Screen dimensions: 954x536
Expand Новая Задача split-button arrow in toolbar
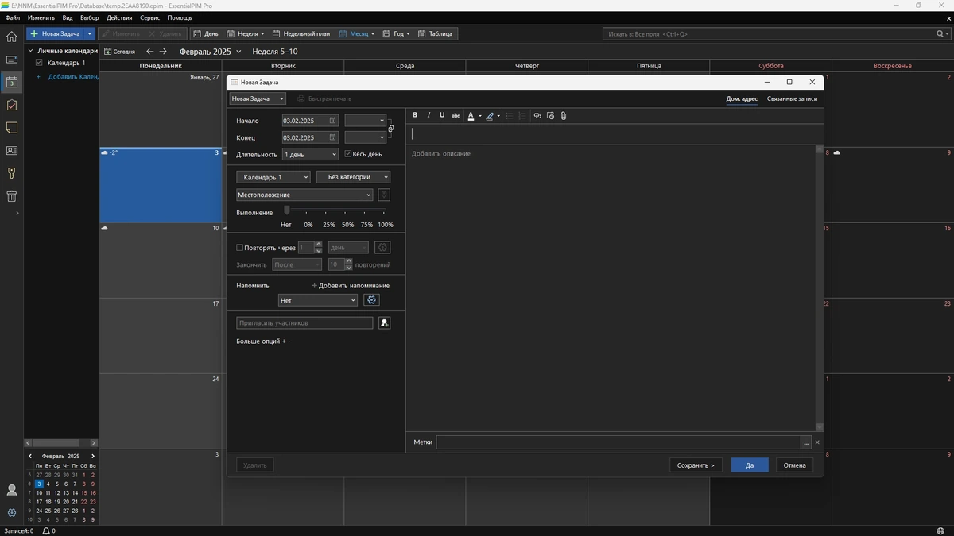(x=91, y=34)
